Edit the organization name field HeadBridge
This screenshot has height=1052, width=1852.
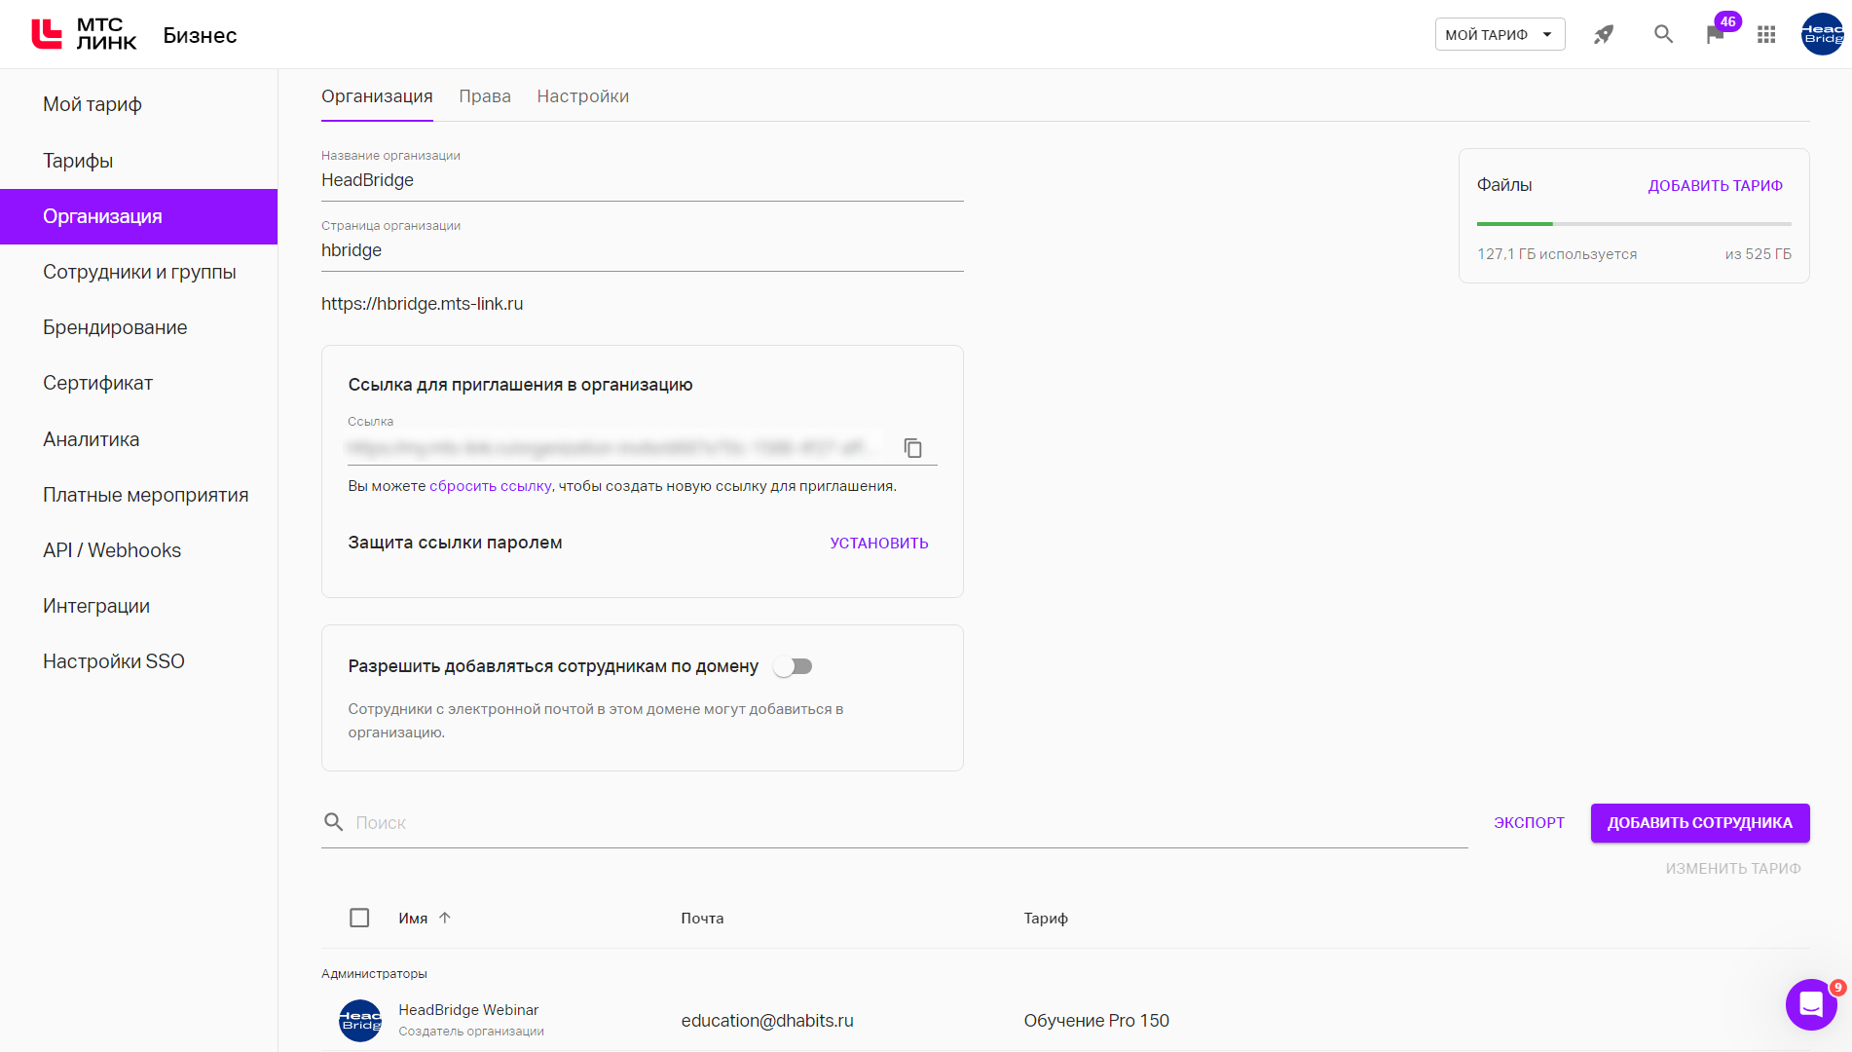point(643,180)
